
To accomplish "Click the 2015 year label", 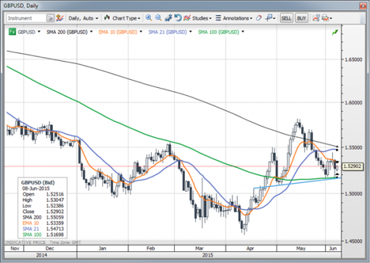I will coord(207,255).
